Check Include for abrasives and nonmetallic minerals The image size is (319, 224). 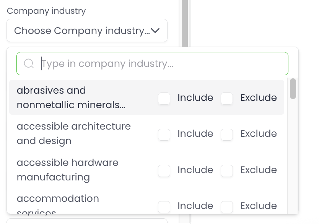point(164,99)
